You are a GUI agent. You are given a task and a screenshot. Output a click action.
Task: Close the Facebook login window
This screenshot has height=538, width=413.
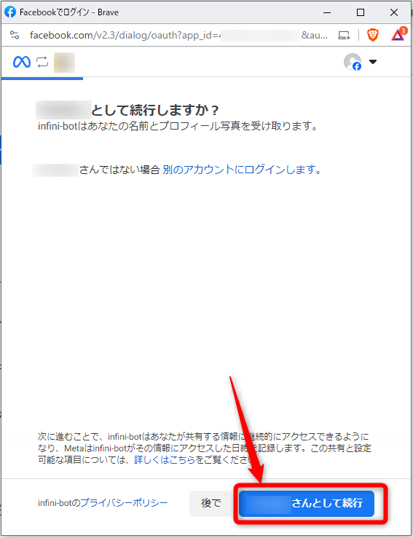[394, 12]
